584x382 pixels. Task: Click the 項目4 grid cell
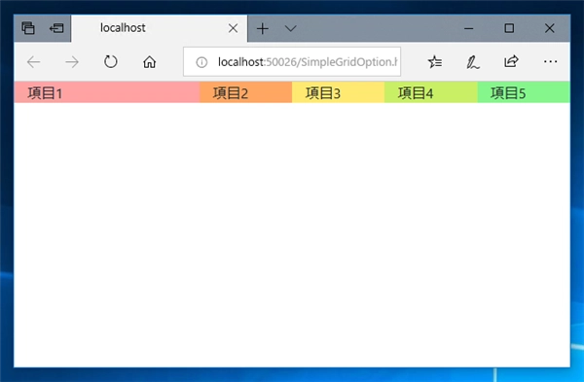431,92
